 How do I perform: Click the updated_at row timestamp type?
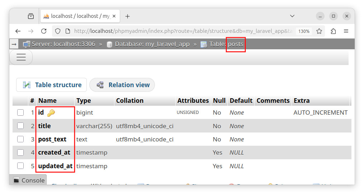(x=92, y=166)
